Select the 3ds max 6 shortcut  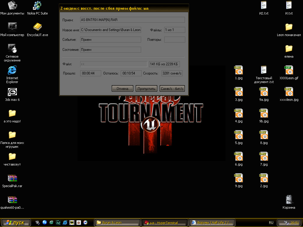pos(12,95)
